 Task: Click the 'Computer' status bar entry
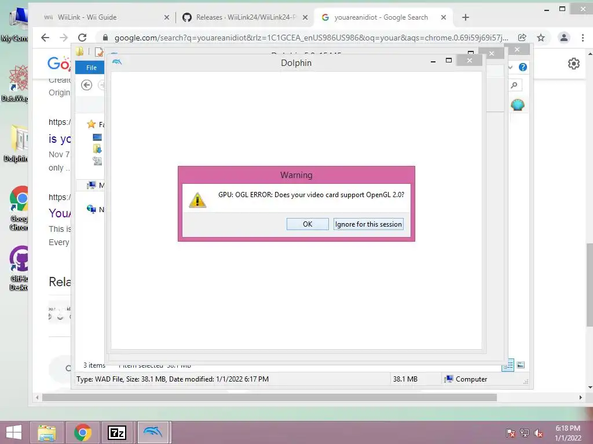466,379
